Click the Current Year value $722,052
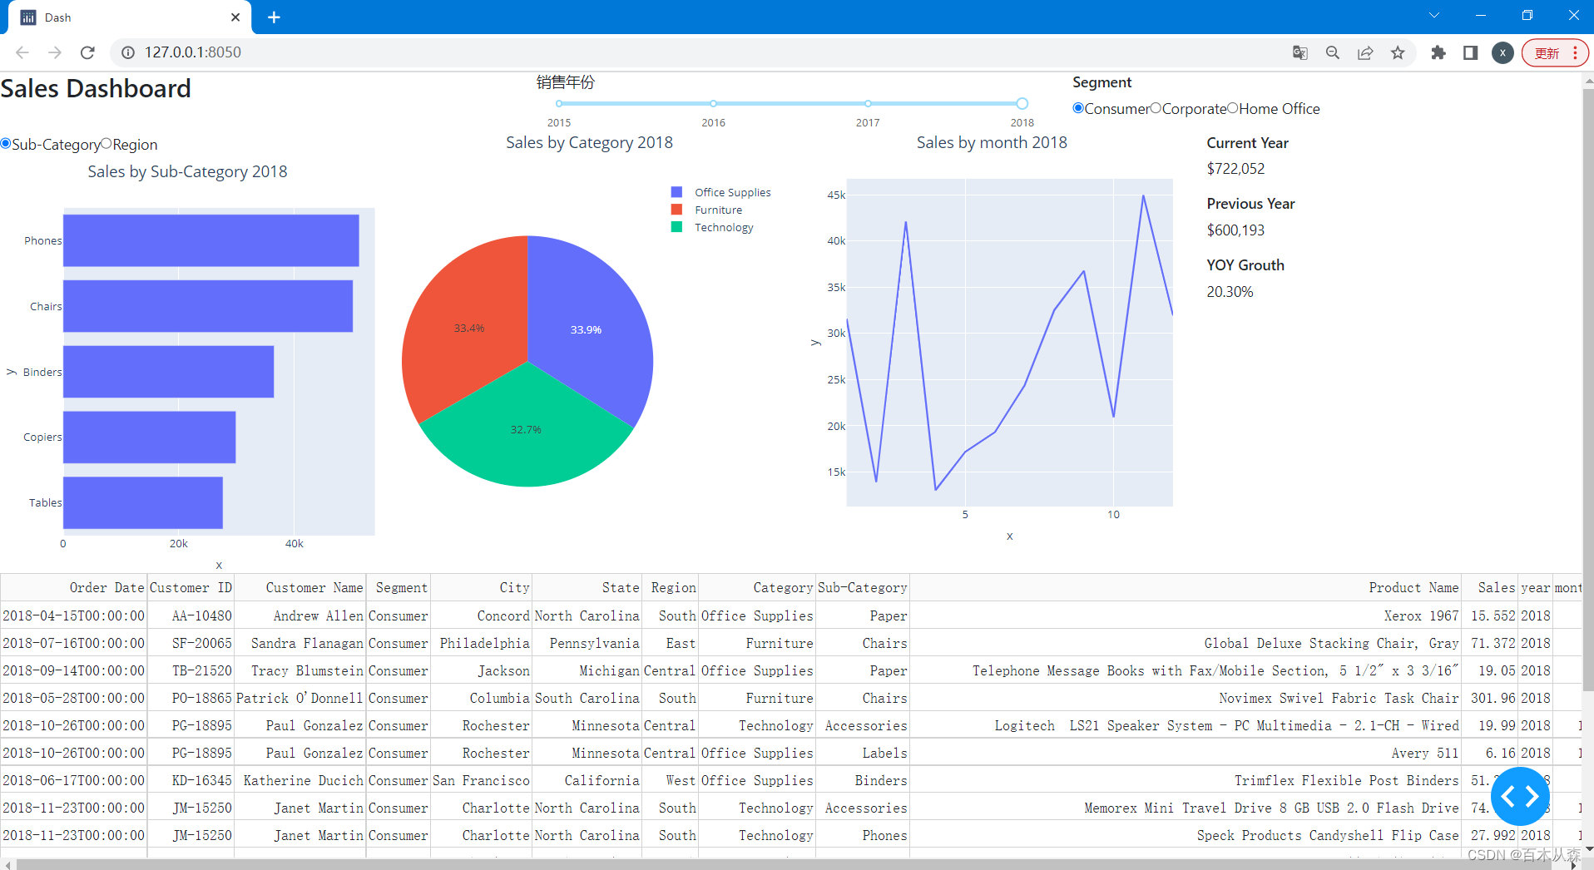 tap(1235, 169)
